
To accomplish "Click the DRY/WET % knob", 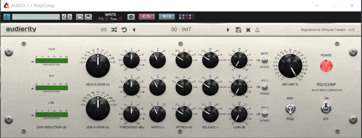I will (x=290, y=66).
